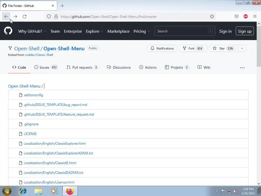Expand the Pricing dropdown menu
261x196 pixels.
[x=141, y=31]
